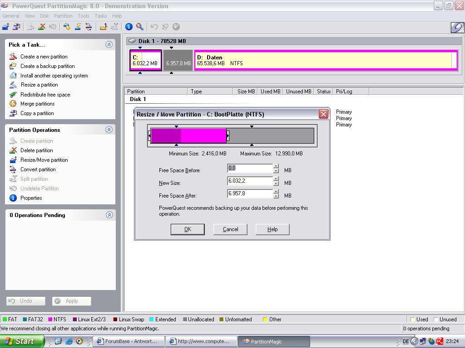Collapse the Operations Pending panel
The height and width of the screenshot is (348, 465).
click(109, 215)
